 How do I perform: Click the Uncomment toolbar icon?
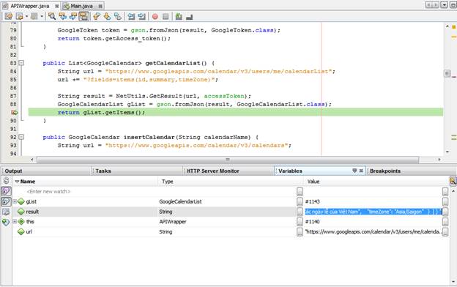(x=189, y=17)
